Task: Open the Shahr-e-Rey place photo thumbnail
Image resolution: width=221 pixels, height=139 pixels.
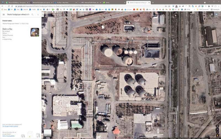Action: pyautogui.click(x=35, y=32)
